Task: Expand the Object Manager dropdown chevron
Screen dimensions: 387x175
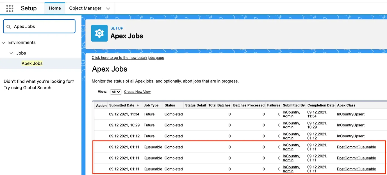Action: coord(108,8)
